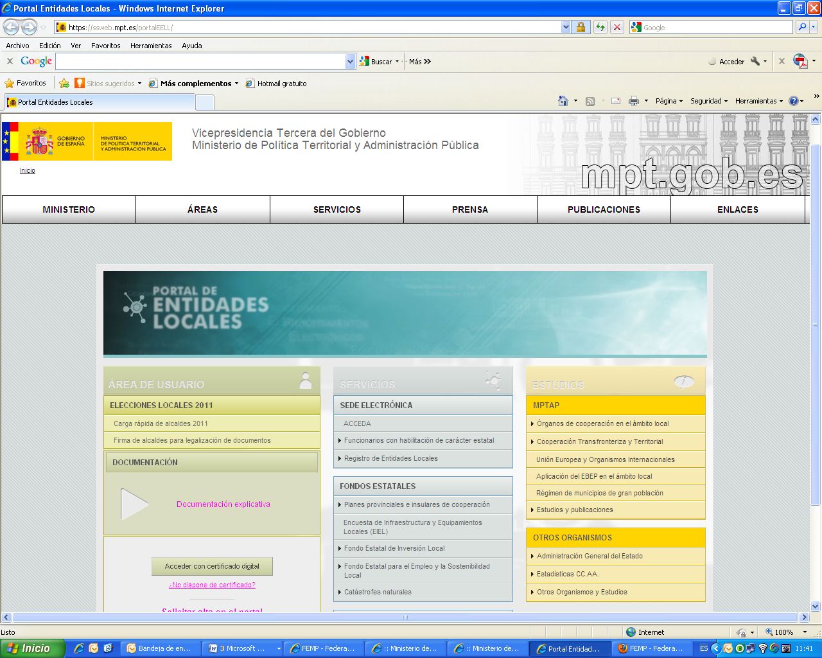Image resolution: width=822 pixels, height=658 pixels.
Task: Click Acceder con certificado digital button
Action: (x=212, y=566)
